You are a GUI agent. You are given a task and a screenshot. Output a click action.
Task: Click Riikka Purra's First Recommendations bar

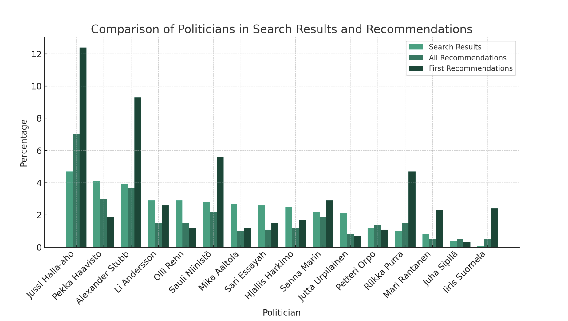412,209
